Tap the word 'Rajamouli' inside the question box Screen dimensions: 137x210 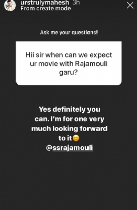click(x=91, y=64)
